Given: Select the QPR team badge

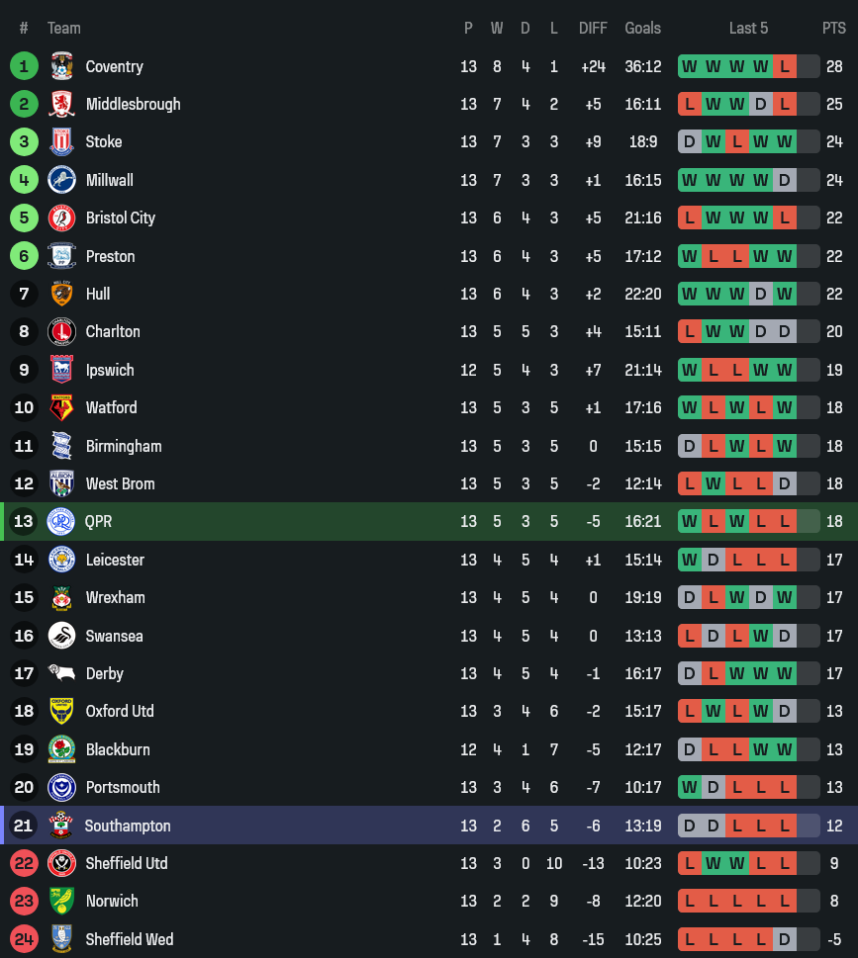Looking at the screenshot, I should 61,521.
